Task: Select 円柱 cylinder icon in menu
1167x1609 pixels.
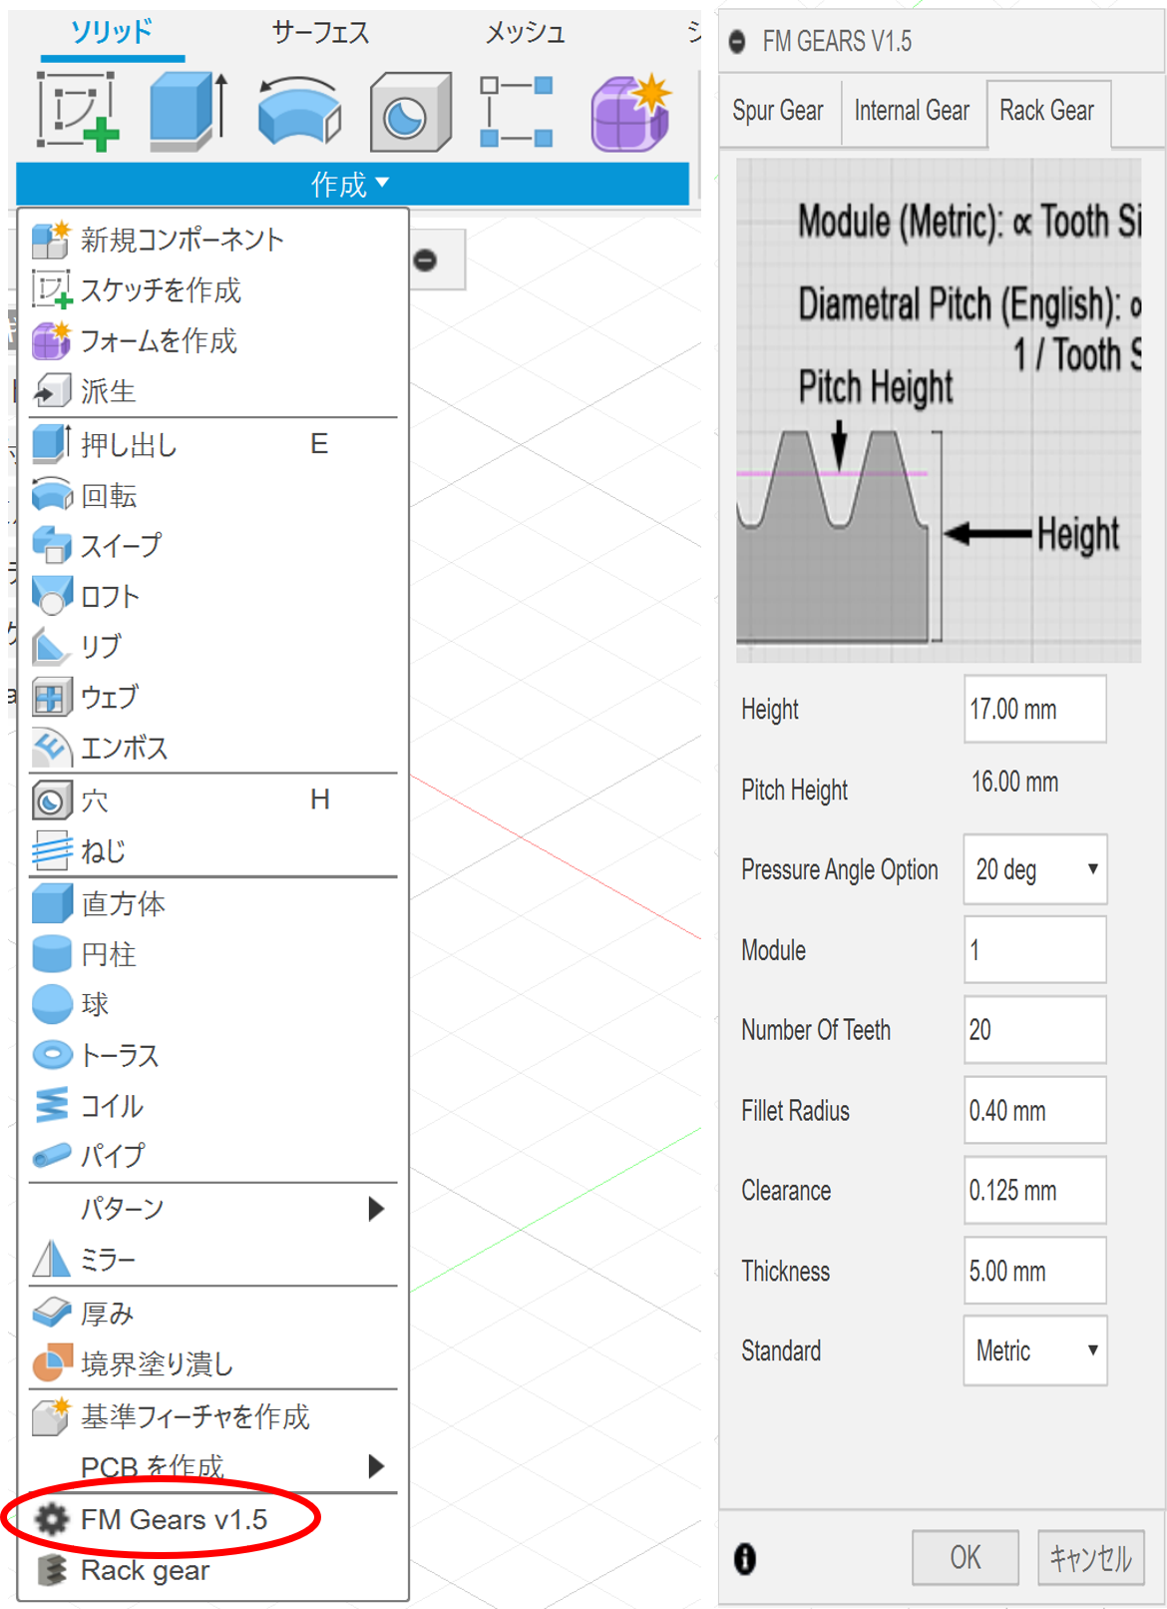Action: pyautogui.click(x=52, y=954)
